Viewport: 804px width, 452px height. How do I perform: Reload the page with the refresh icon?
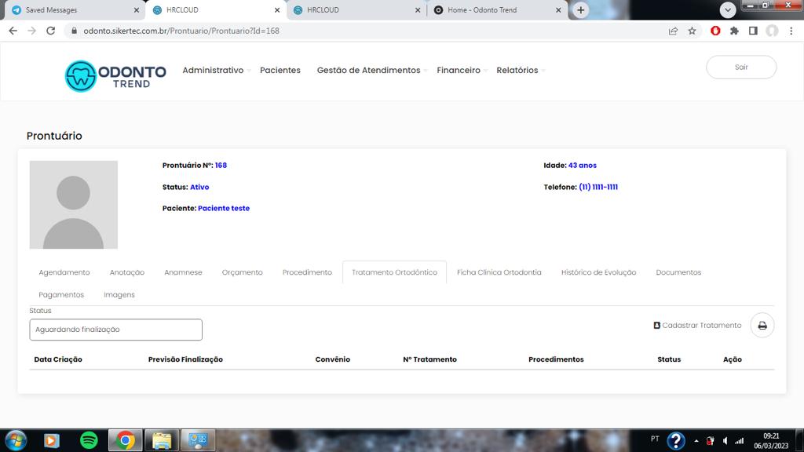[51, 31]
